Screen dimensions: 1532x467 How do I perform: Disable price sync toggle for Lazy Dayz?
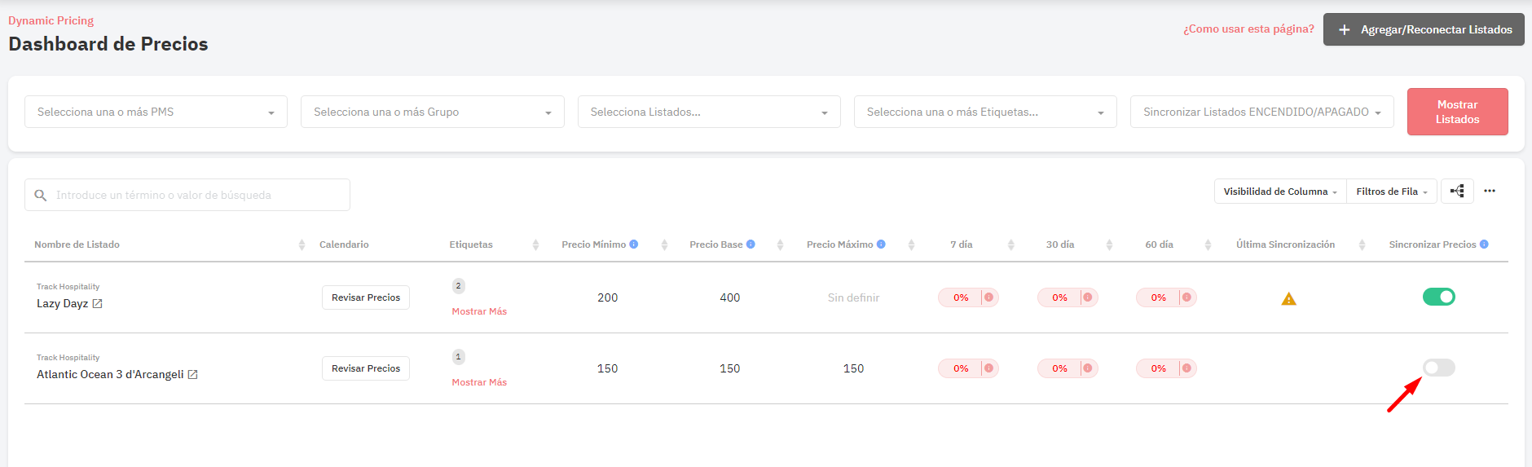coord(1439,297)
